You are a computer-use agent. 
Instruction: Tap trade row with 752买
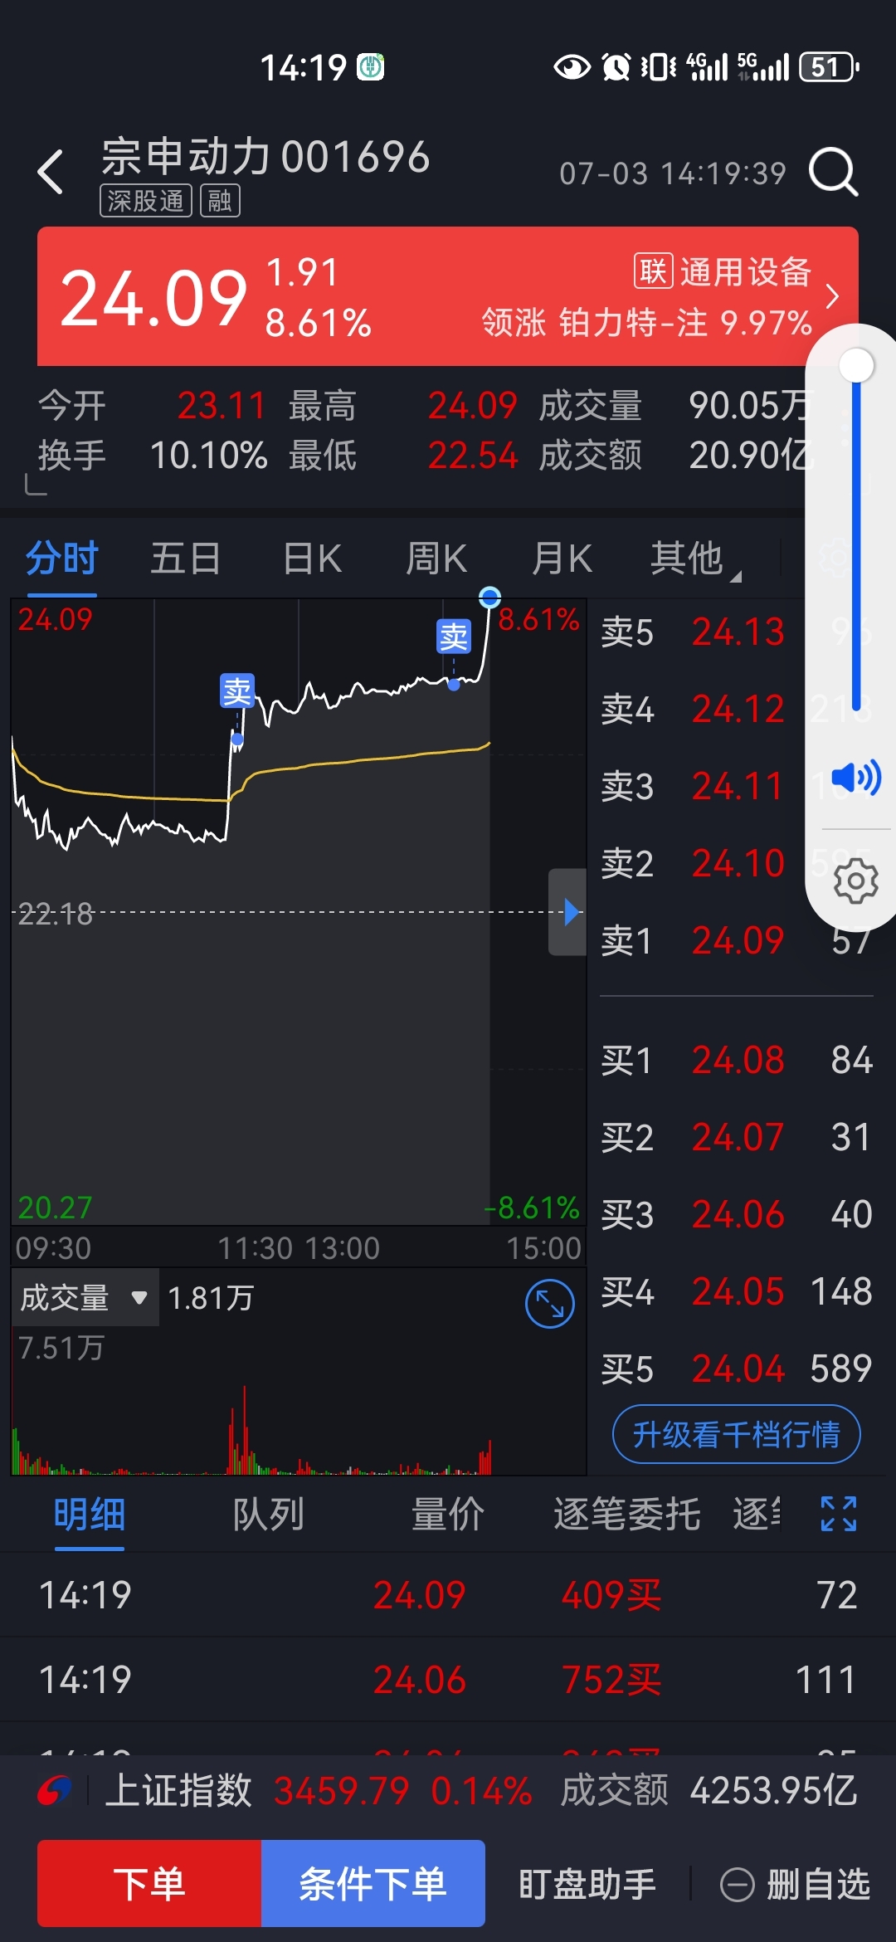coord(448,1680)
